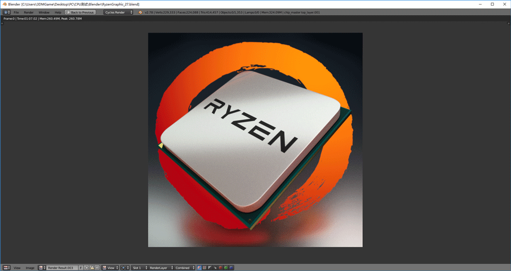
Task: Click the open image folder icon
Action: pos(91,267)
